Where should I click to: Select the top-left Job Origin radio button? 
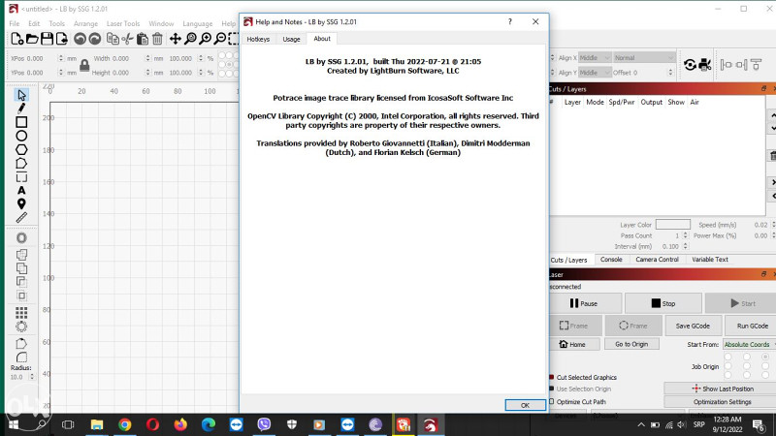(728, 357)
